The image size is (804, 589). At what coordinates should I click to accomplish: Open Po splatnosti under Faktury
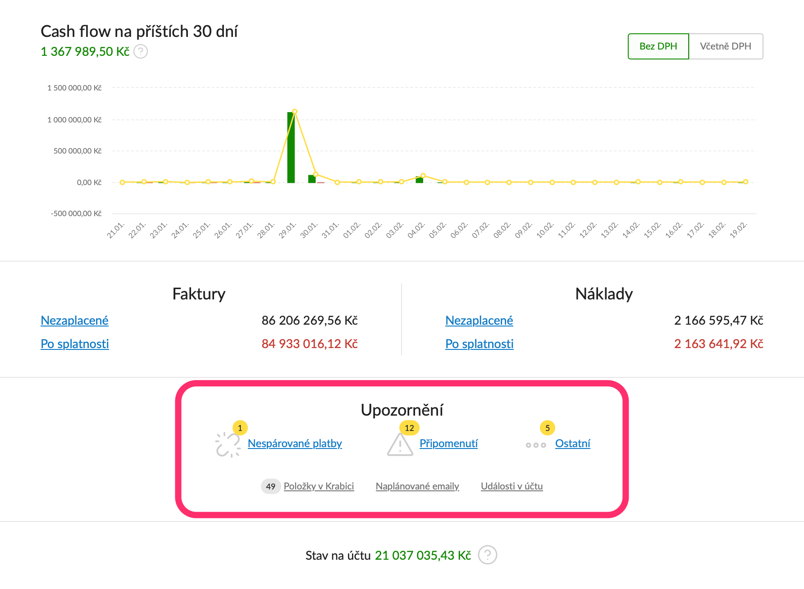(75, 344)
